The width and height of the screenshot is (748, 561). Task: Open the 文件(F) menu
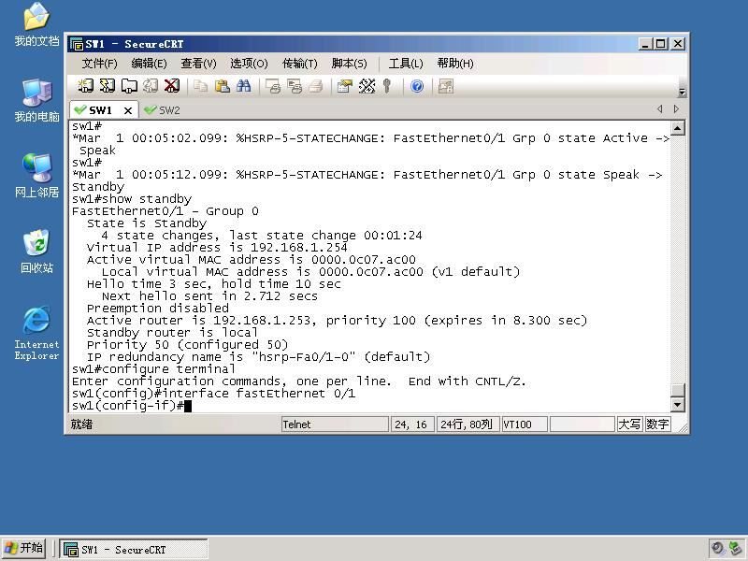[99, 64]
